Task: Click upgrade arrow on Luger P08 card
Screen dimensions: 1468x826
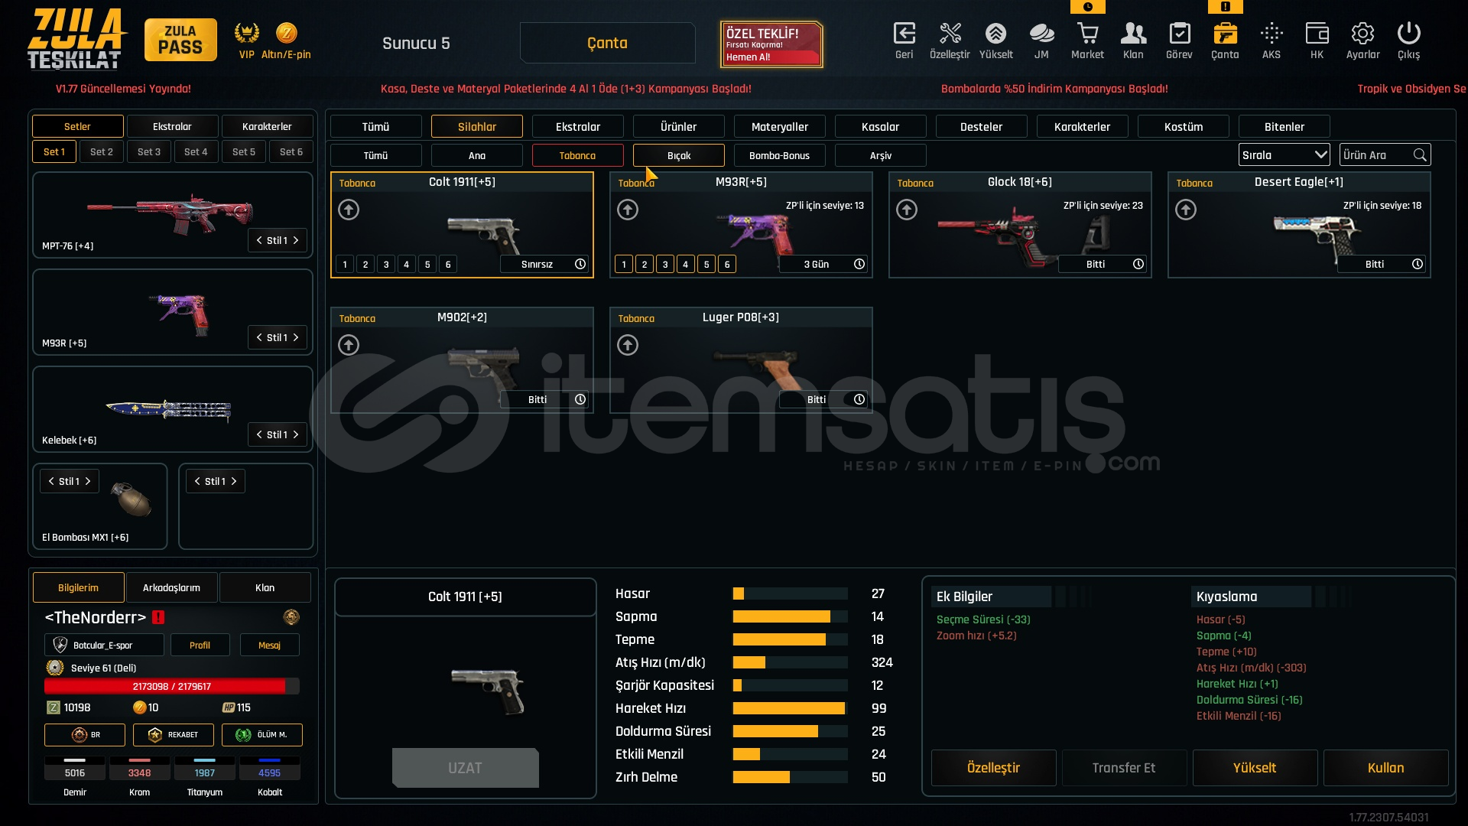Action: pyautogui.click(x=628, y=345)
